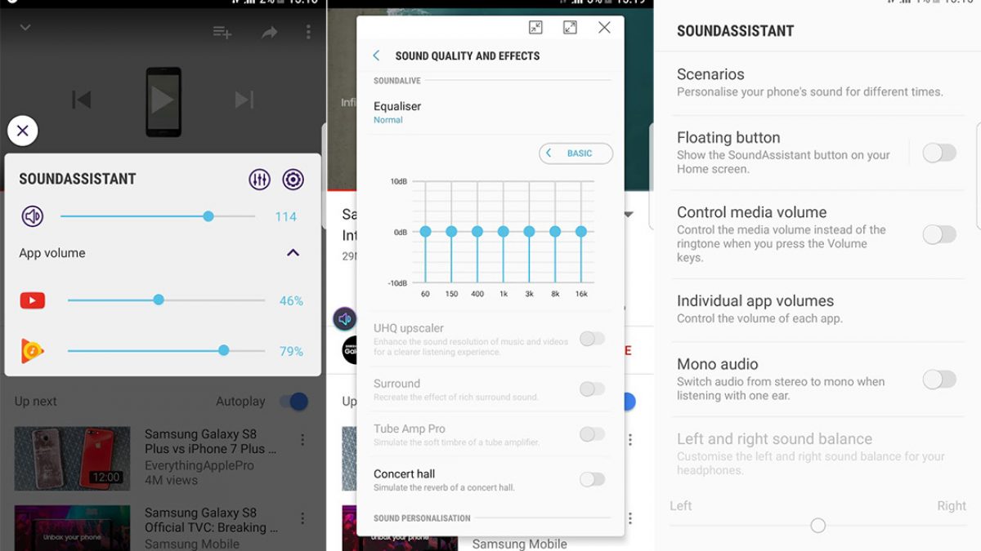Viewport: 981px width, 551px height.
Task: Toggle the Surround switch
Action: pyautogui.click(x=592, y=389)
